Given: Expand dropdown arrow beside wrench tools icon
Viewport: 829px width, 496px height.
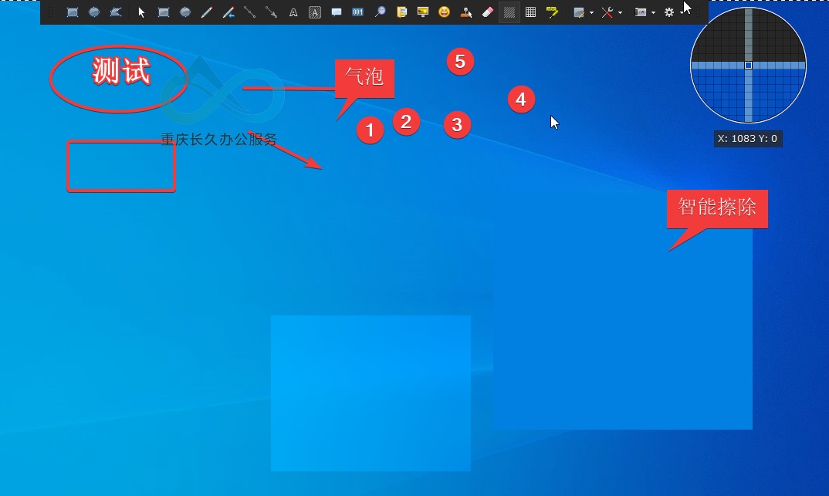Looking at the screenshot, I should pos(620,12).
